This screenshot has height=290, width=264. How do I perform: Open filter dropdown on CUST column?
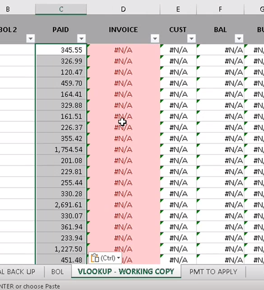(192, 39)
